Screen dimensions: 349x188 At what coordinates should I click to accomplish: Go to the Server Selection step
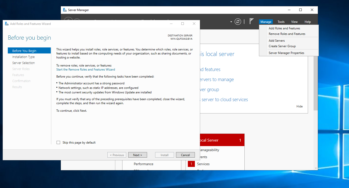pos(23,63)
